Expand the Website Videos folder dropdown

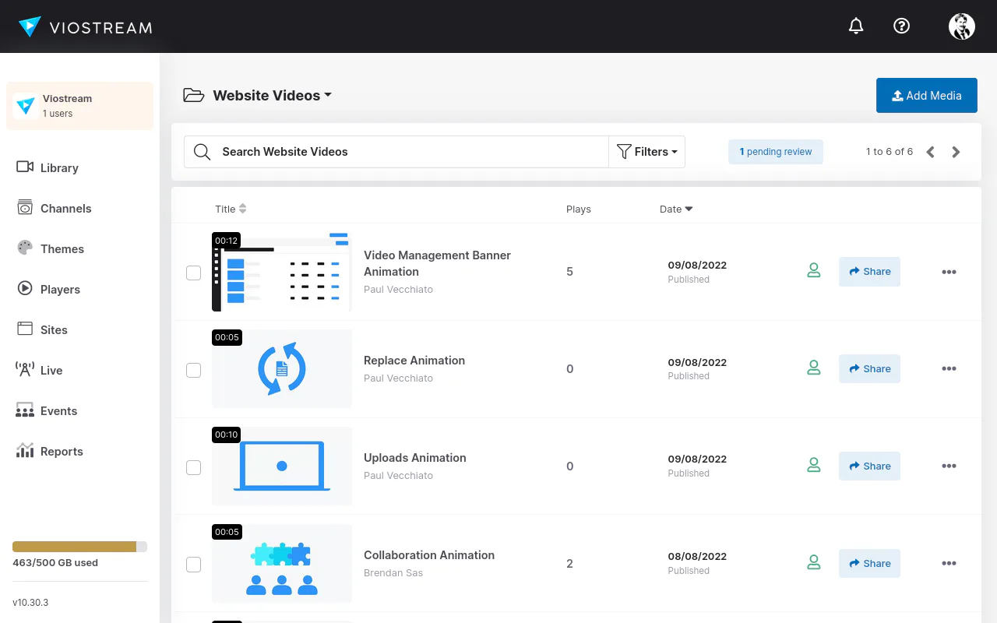pos(273,96)
